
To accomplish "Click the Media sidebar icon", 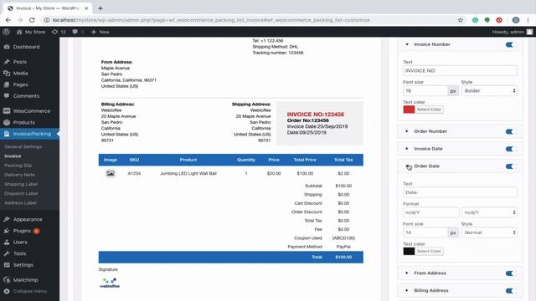I will click(7, 73).
